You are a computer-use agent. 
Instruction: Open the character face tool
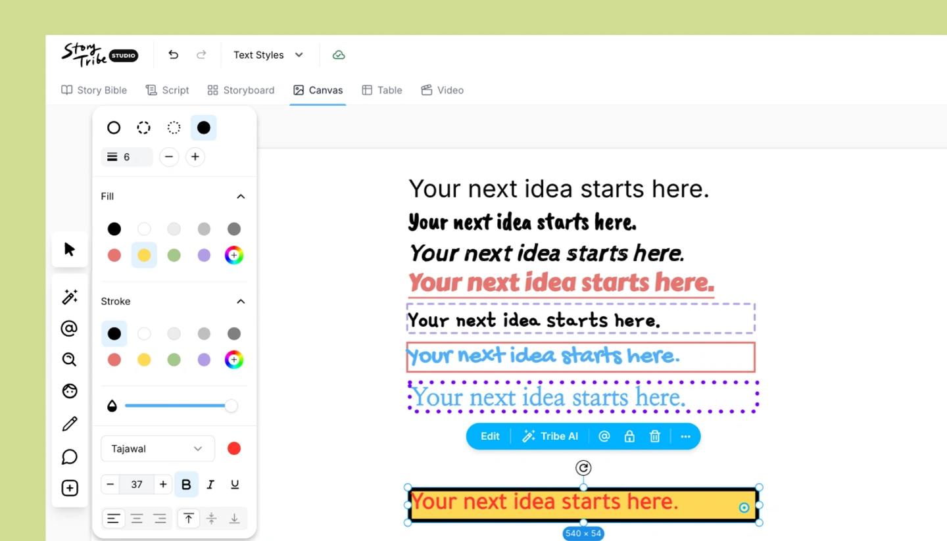point(70,391)
